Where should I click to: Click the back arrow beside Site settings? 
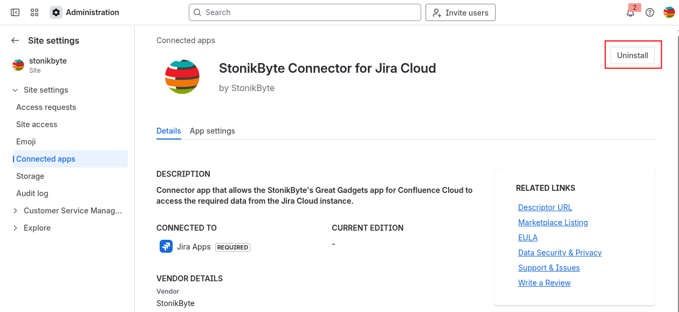tap(15, 40)
